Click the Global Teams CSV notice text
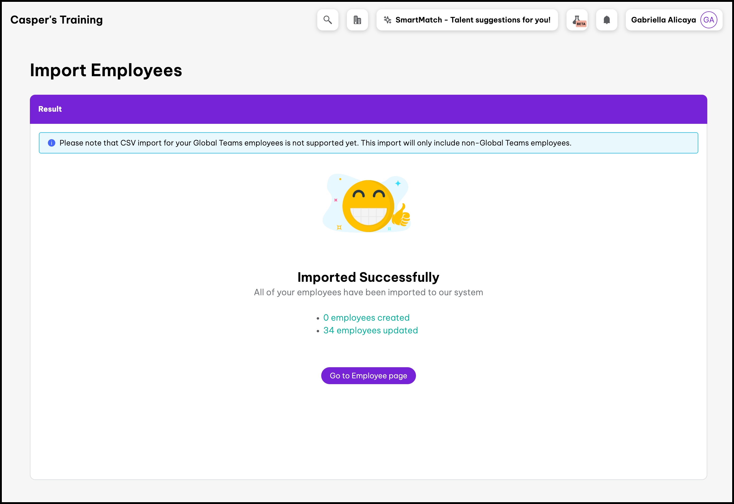This screenshot has height=504, width=734. [315, 143]
